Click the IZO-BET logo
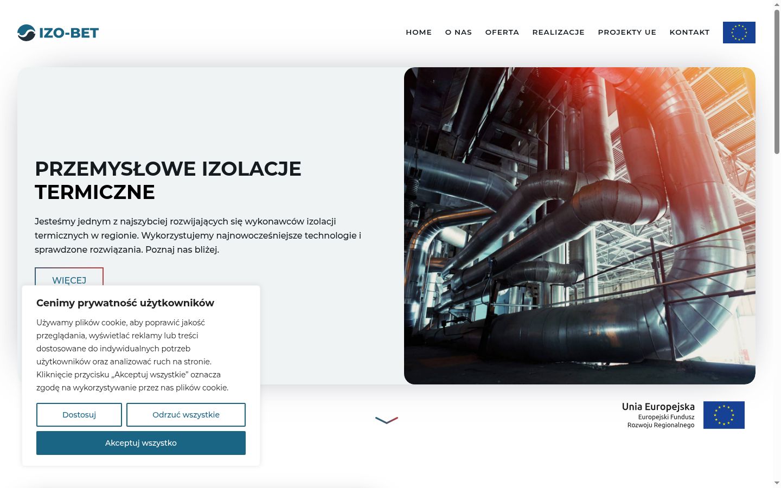 tap(58, 33)
